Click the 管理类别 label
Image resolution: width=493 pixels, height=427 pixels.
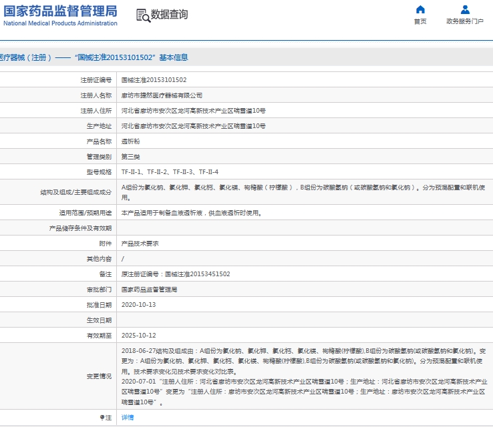[x=99, y=157]
